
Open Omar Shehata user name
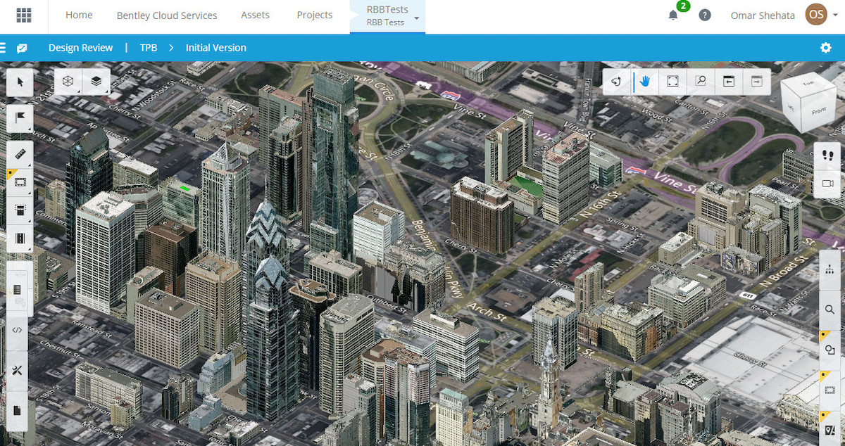pyautogui.click(x=763, y=15)
